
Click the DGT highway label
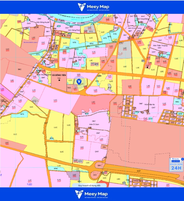pos(139,171)
